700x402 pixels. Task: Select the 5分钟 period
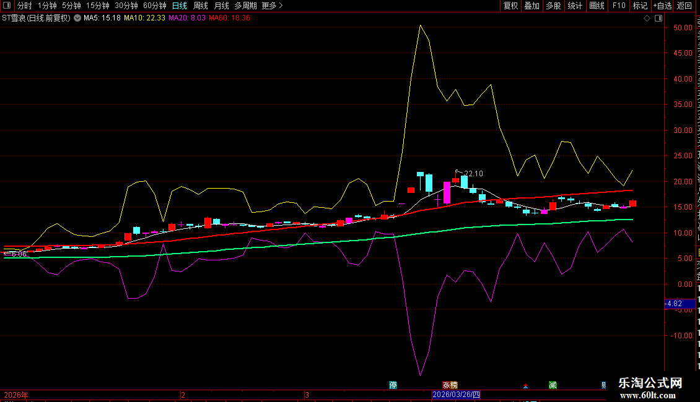coord(71,6)
